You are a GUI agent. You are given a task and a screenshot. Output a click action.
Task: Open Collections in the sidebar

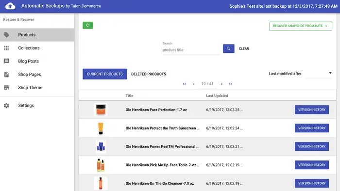[37, 48]
